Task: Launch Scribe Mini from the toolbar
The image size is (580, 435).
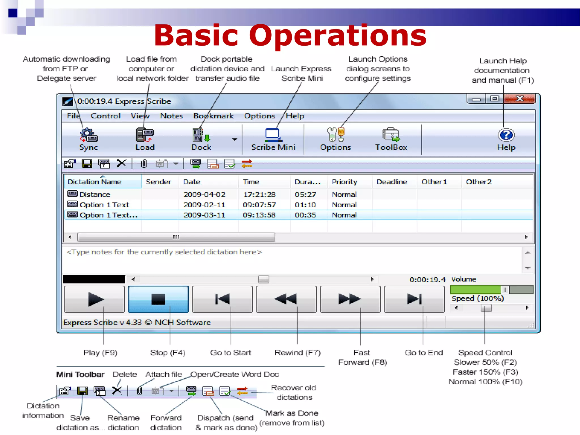Action: (273, 139)
